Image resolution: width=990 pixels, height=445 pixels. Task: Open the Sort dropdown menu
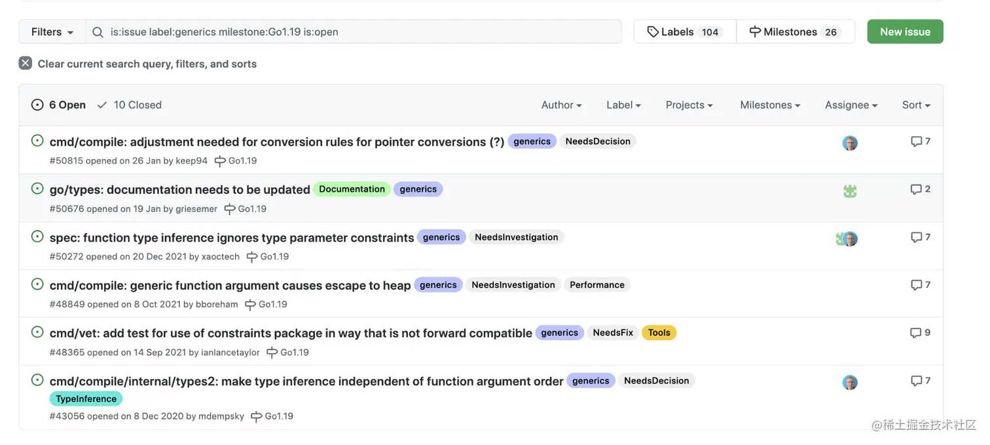(x=915, y=105)
